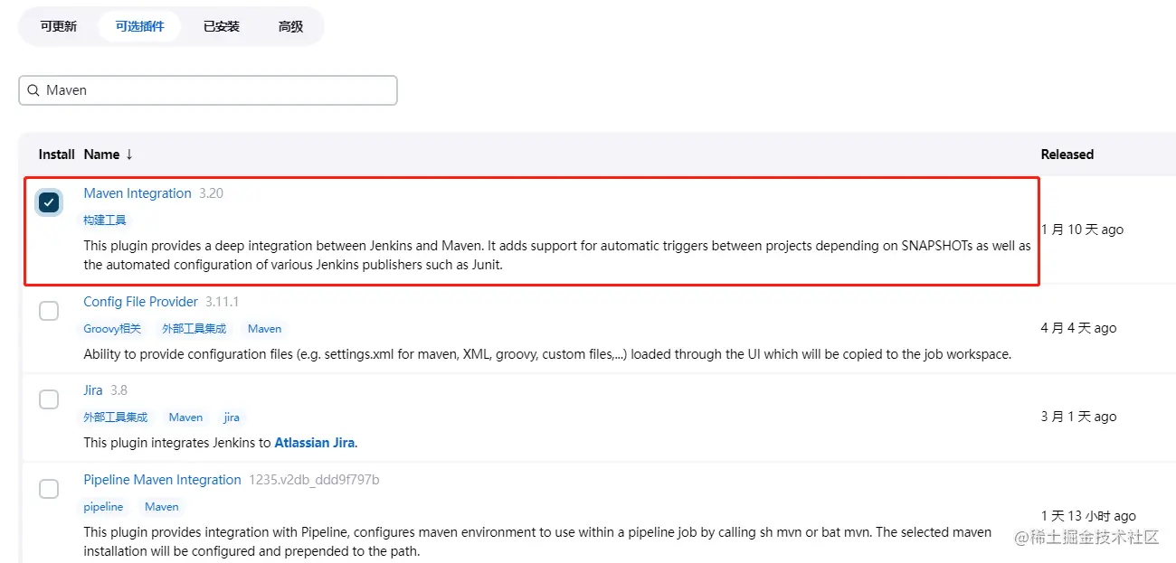Screen dimensions: 1176x563
Task: Switch to the 可更新 tab
Action: coord(59,26)
